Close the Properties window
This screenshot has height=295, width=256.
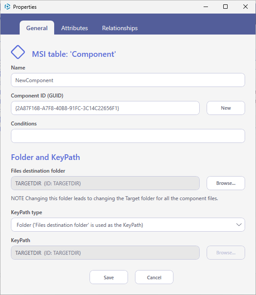(245, 7)
